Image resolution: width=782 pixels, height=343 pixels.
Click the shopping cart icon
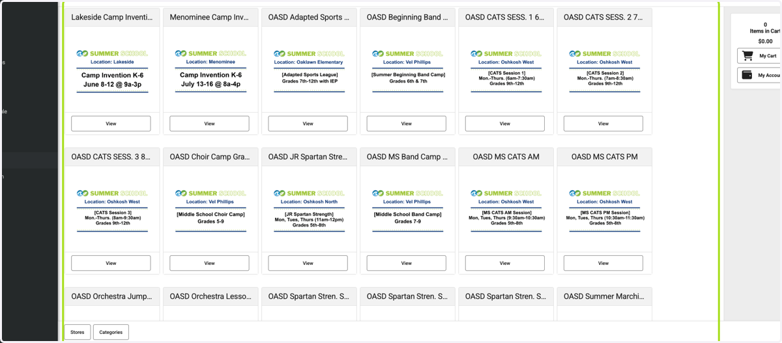coord(747,56)
